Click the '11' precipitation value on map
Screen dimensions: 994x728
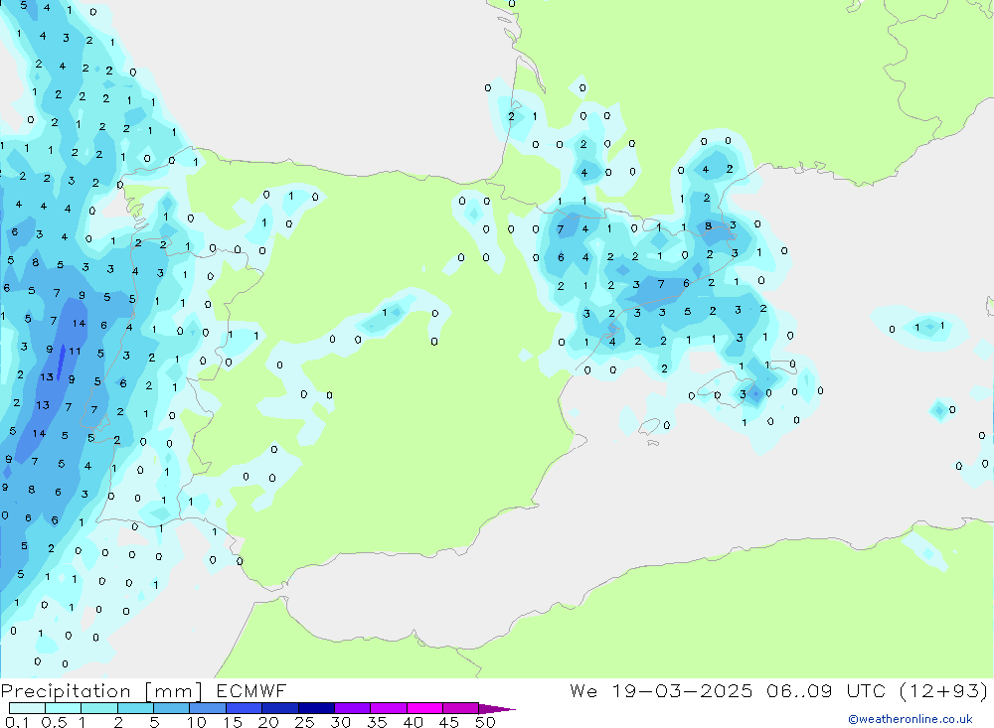click(x=75, y=351)
